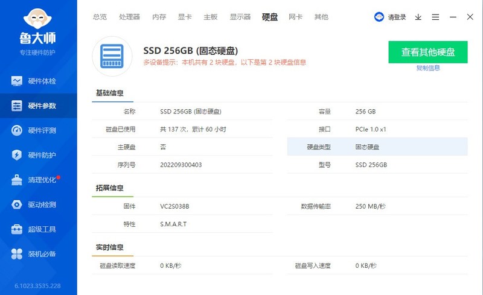Click the 磁盘写入速度 label

pos(313,265)
